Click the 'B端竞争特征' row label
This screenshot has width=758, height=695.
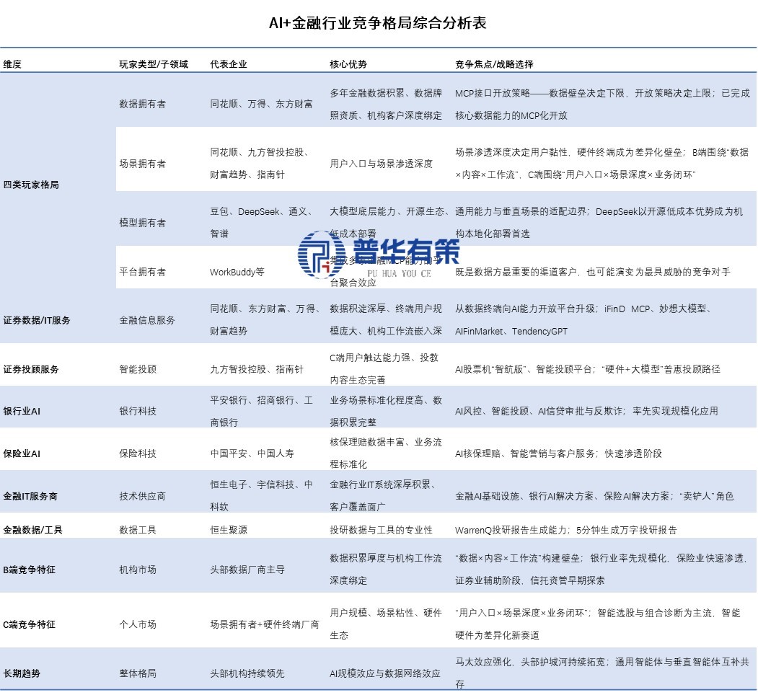click(x=29, y=570)
